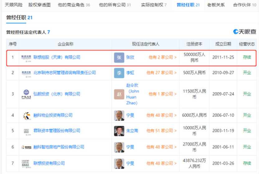259x174 pixels.
Task: Click the 赵 avatar badge for 赵令欢
Action: pyautogui.click(x=119, y=94)
